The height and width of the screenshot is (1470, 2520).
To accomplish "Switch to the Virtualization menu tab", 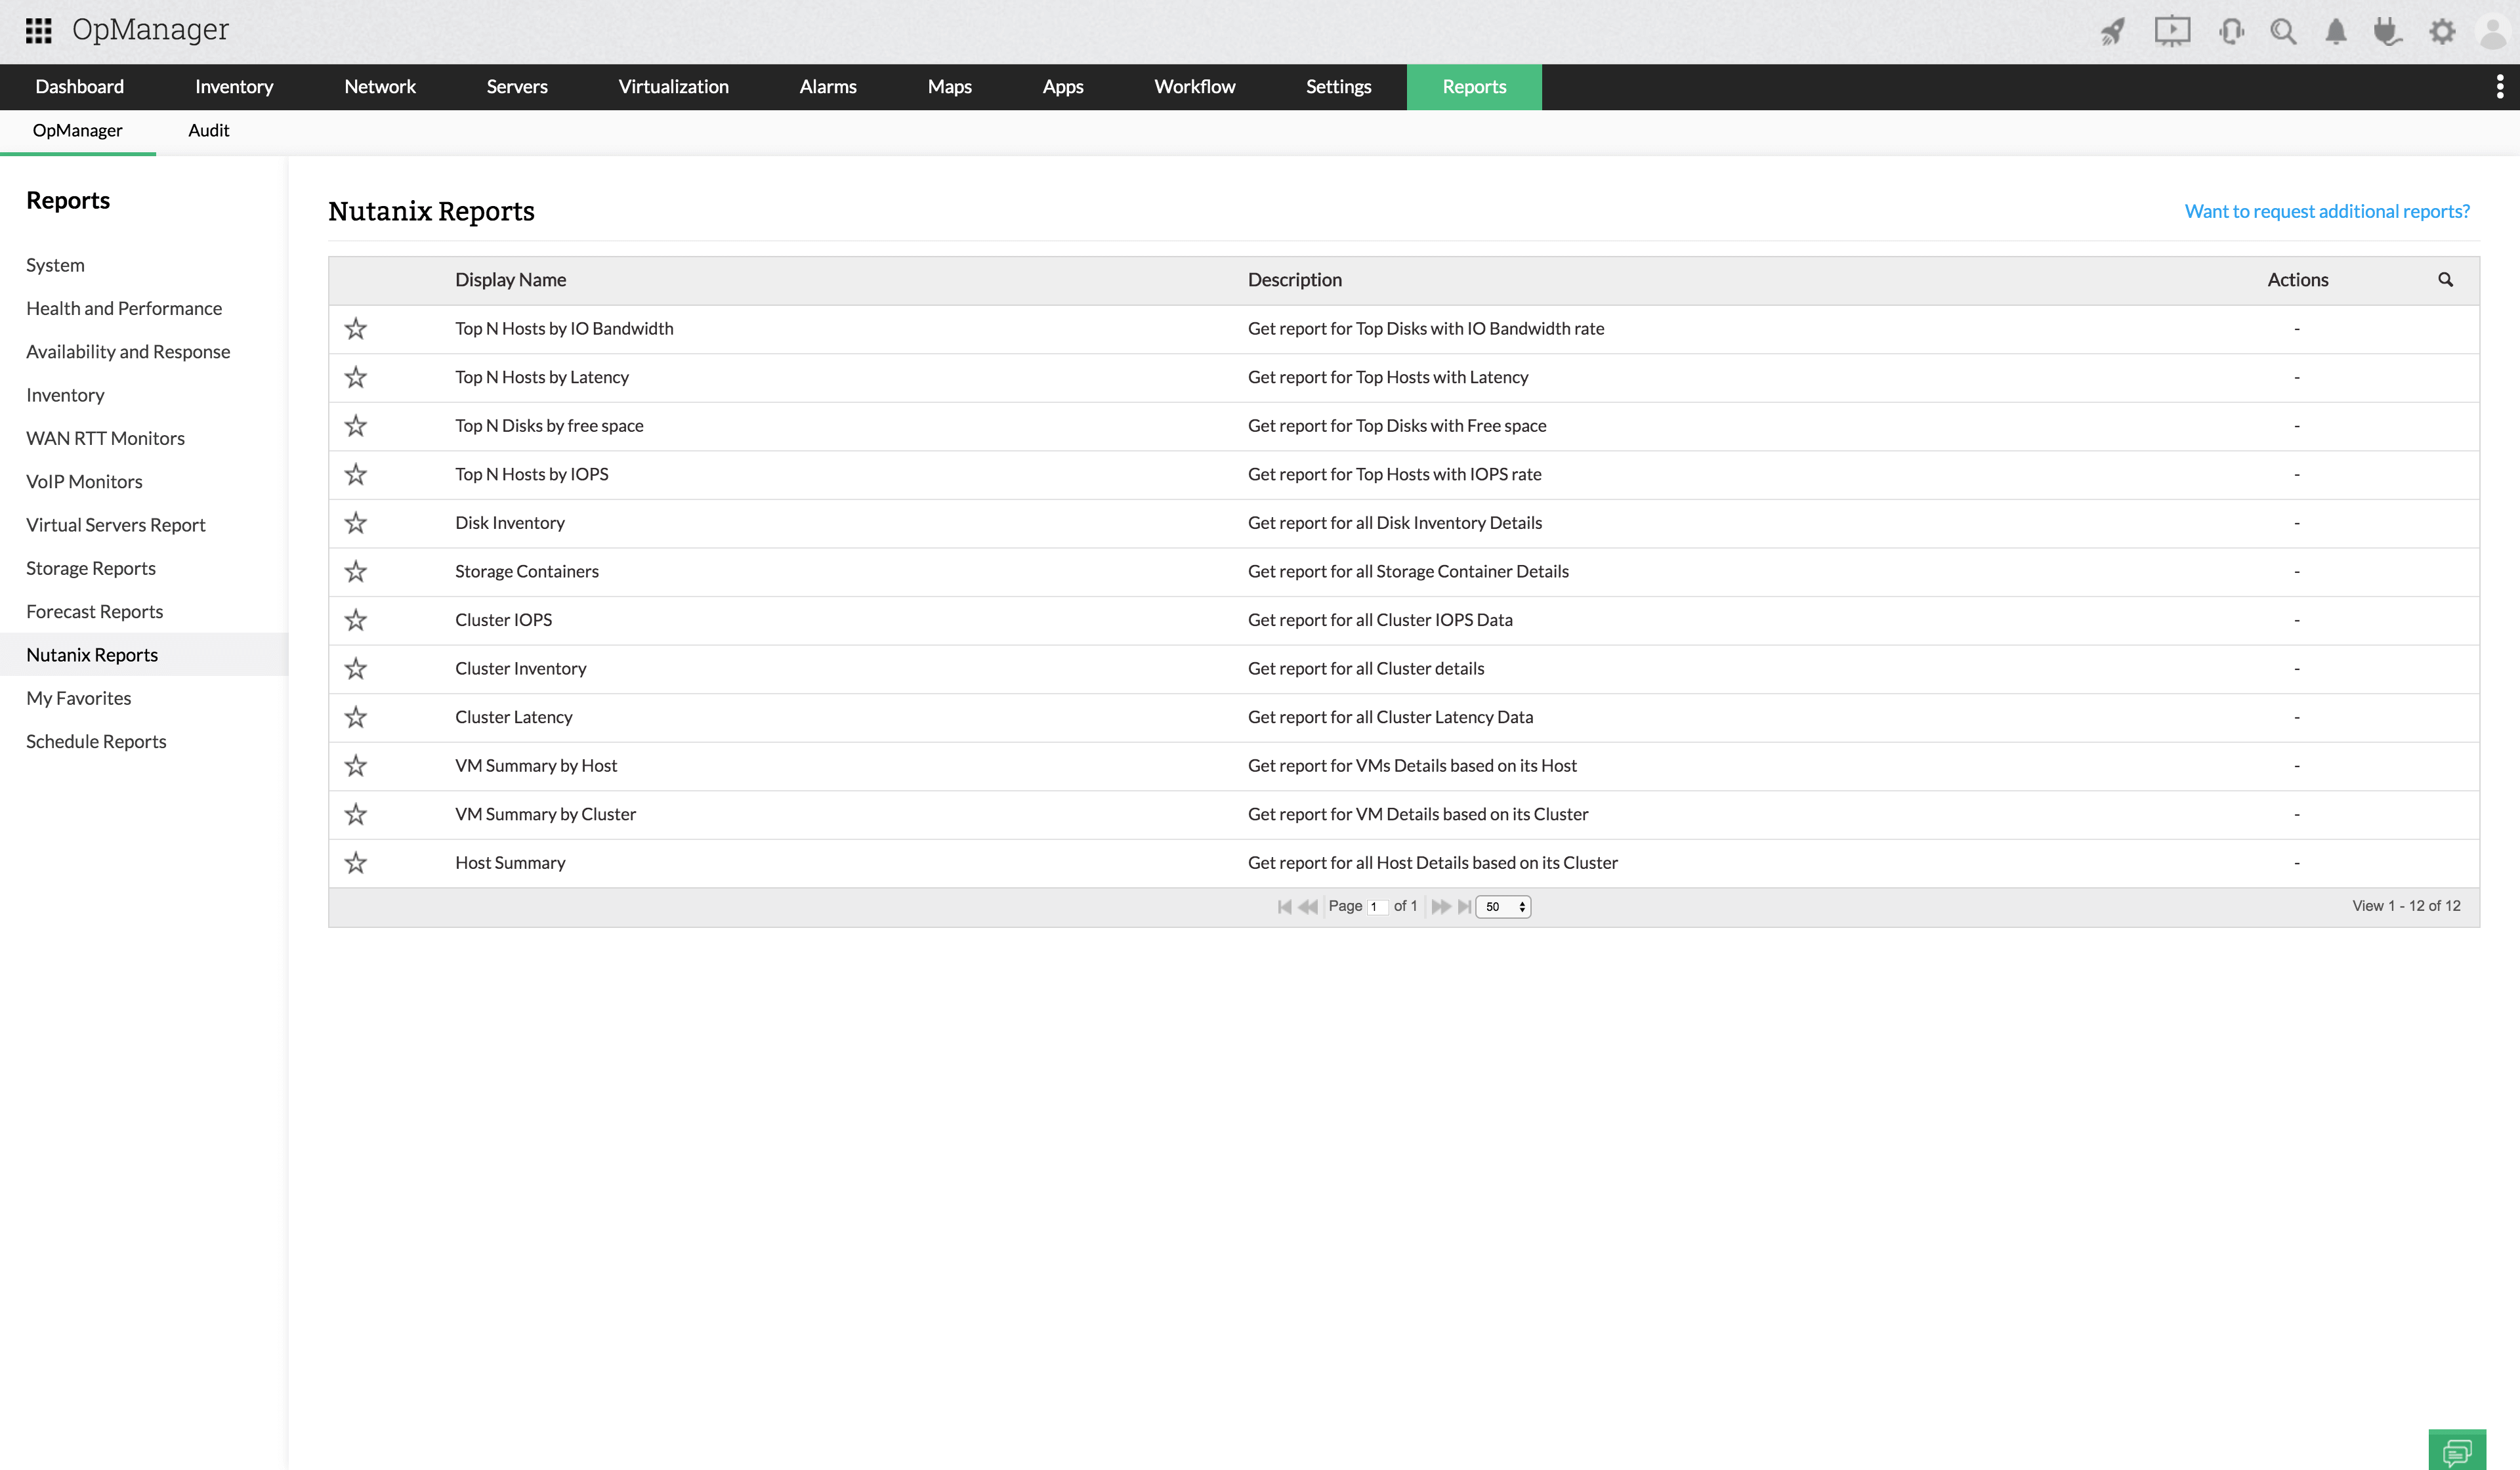I will tap(673, 87).
